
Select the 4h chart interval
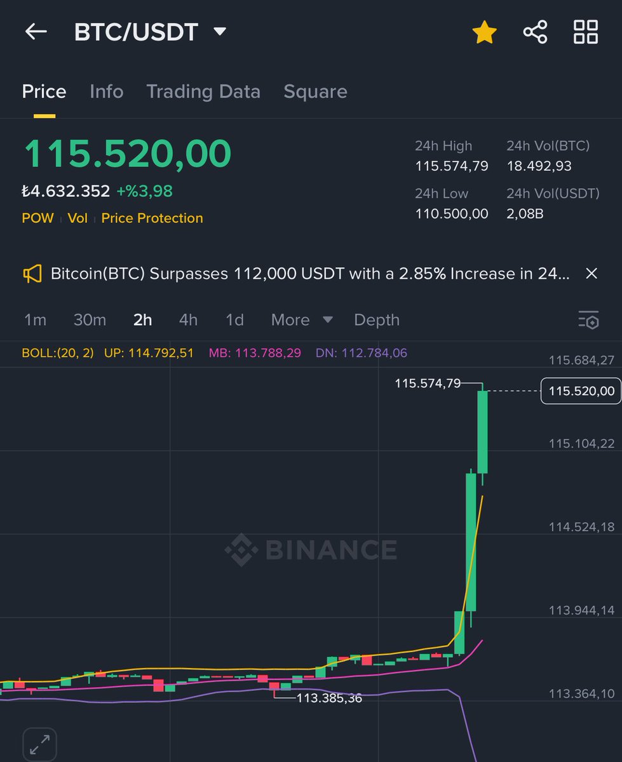(x=188, y=320)
